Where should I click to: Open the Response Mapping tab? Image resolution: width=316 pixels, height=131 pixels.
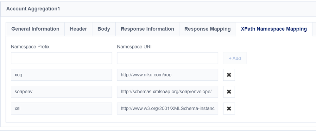click(207, 29)
